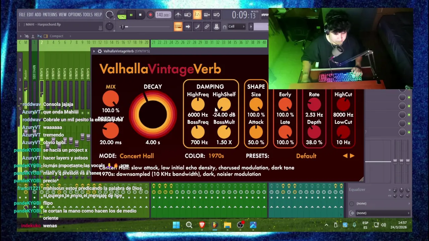Open the ADD menu
This screenshot has height=241, width=429.
tap(38, 15)
